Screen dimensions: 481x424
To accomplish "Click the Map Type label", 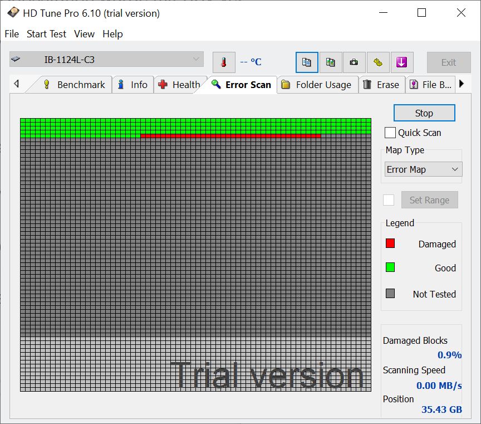I will (405, 150).
